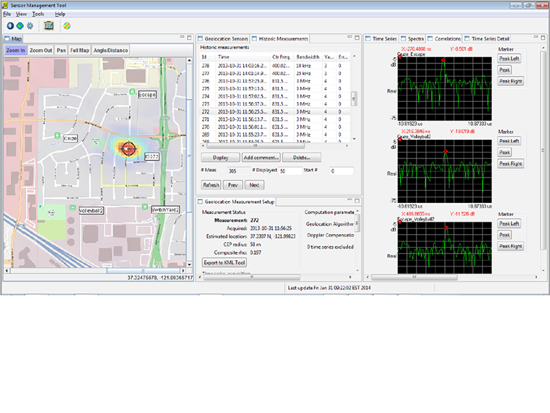Viewport: 550px width, 413px height.
Task: Click the Start # input field
Action: click(341, 171)
